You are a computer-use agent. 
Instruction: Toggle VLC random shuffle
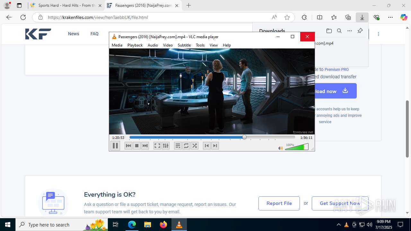195,146
